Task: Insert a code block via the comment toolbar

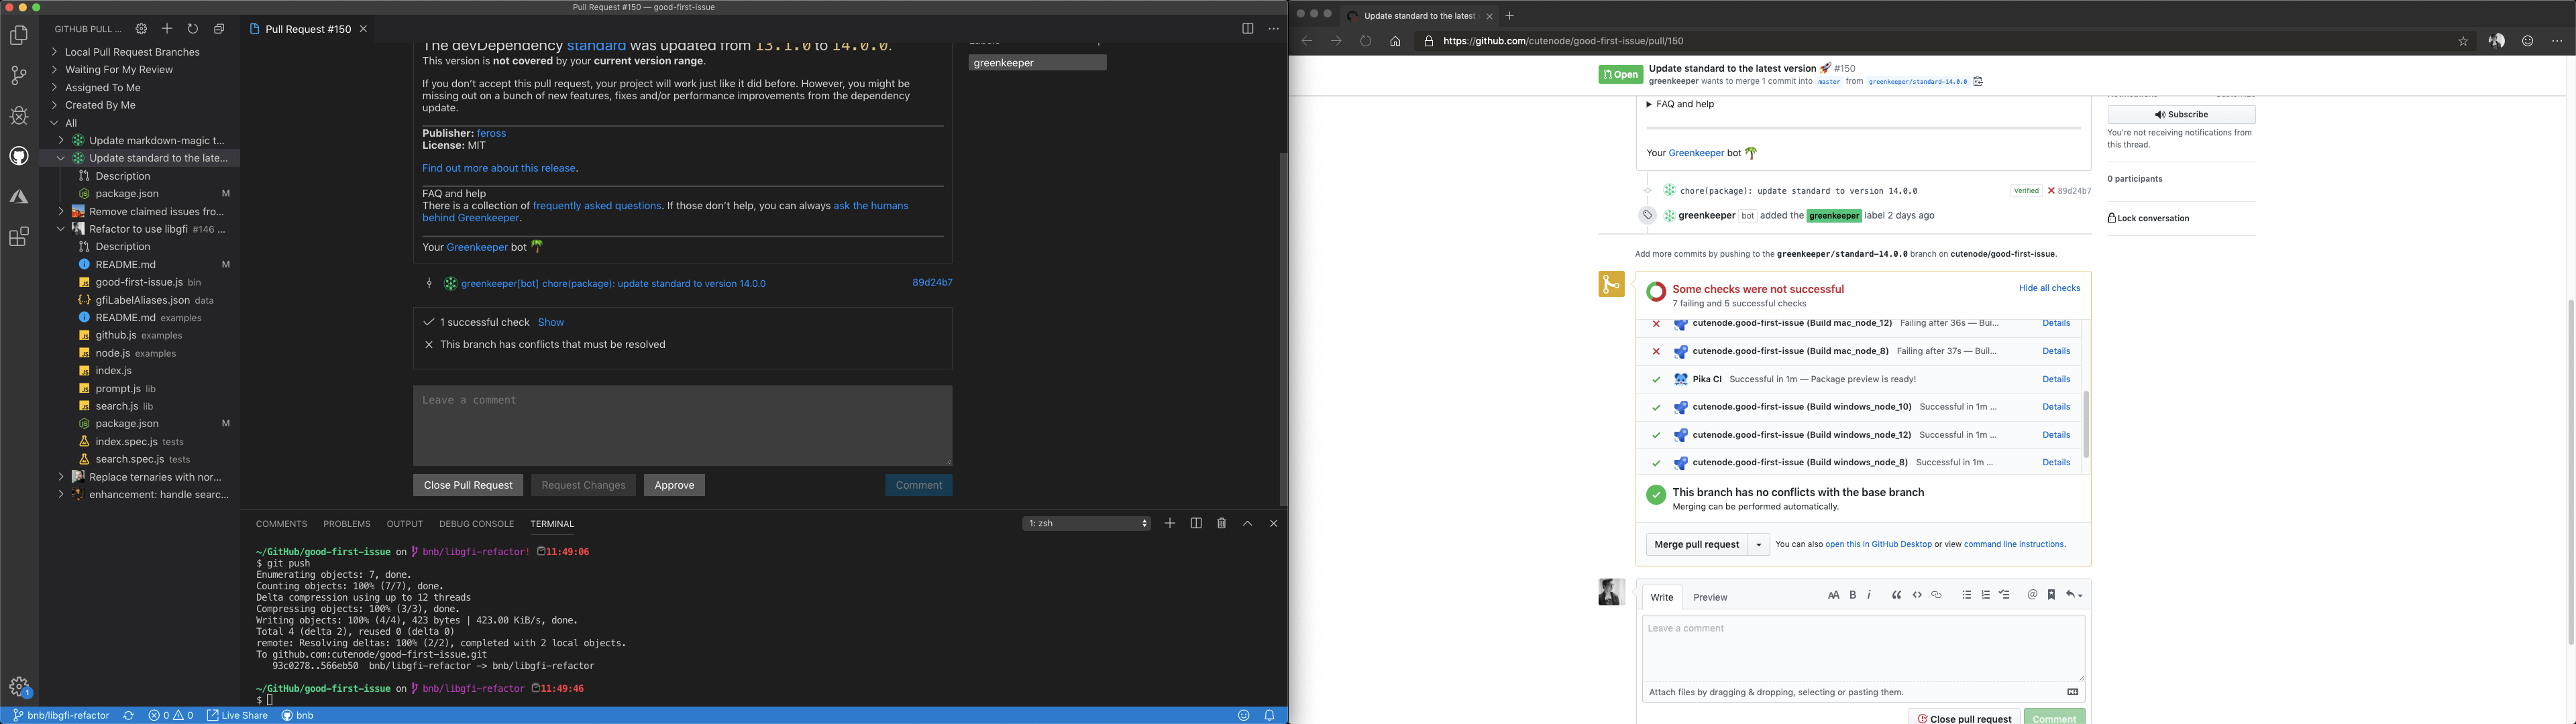Action: pos(1917,594)
